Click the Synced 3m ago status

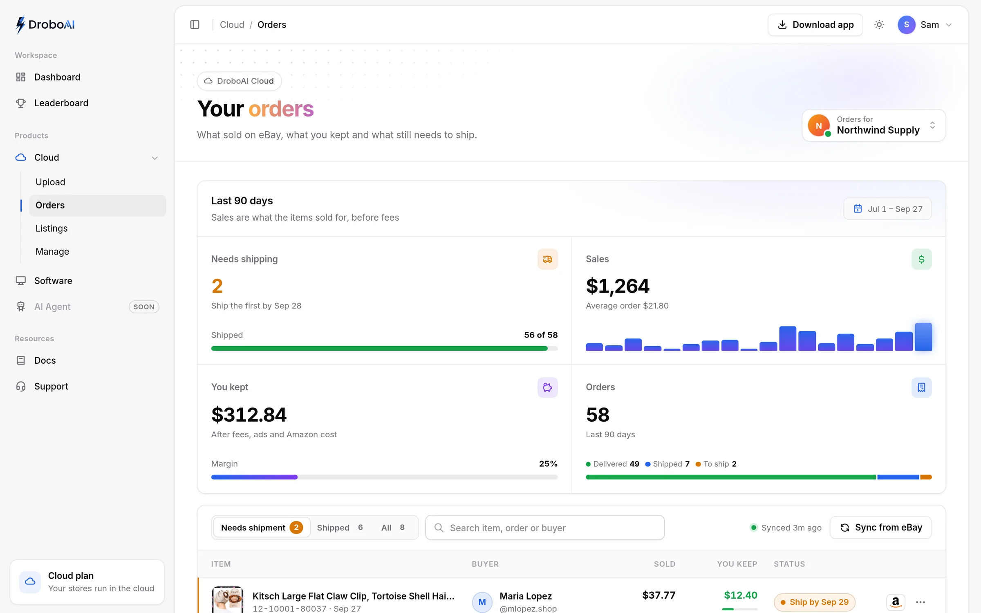(x=786, y=528)
